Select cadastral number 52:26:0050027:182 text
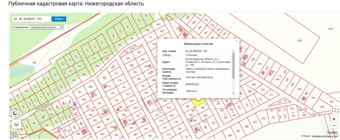The image size is (340, 140). (196, 51)
